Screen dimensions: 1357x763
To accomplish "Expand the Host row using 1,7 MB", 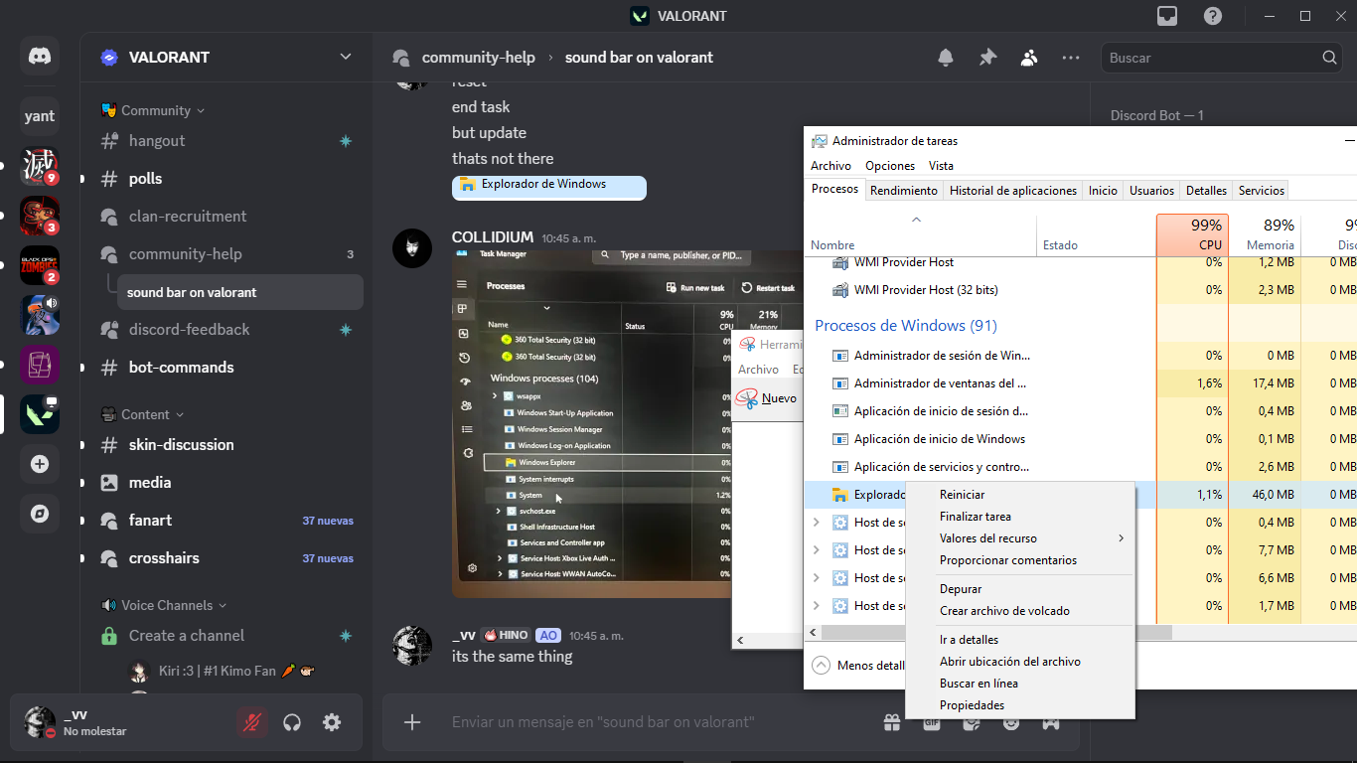I will (817, 605).
